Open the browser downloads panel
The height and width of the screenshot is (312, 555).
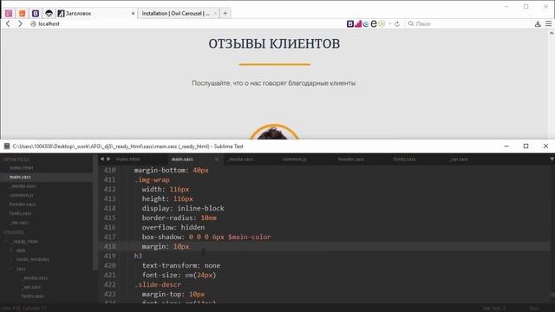538,23
